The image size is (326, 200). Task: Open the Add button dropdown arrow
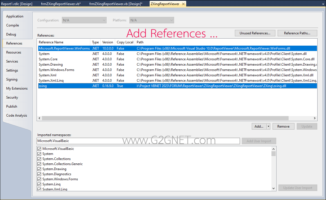(x=268, y=126)
